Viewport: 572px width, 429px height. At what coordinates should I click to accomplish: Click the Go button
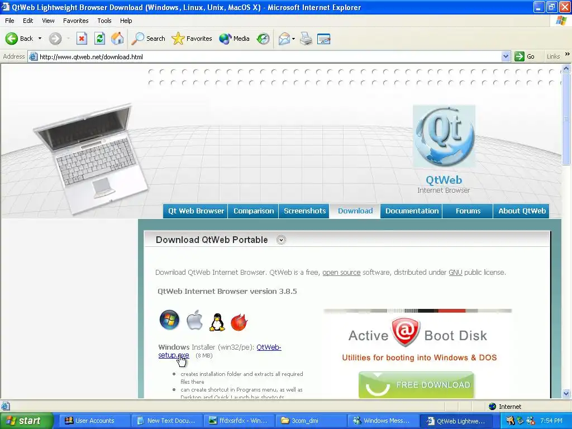(525, 56)
